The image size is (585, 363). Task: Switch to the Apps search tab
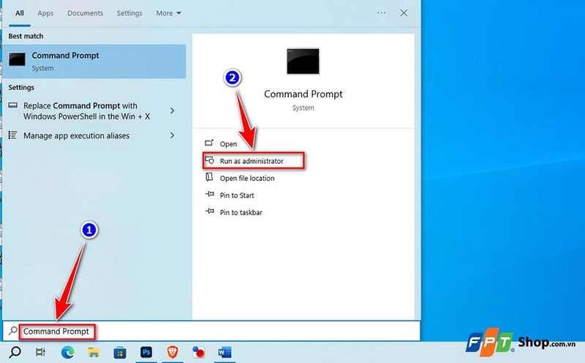(x=45, y=13)
